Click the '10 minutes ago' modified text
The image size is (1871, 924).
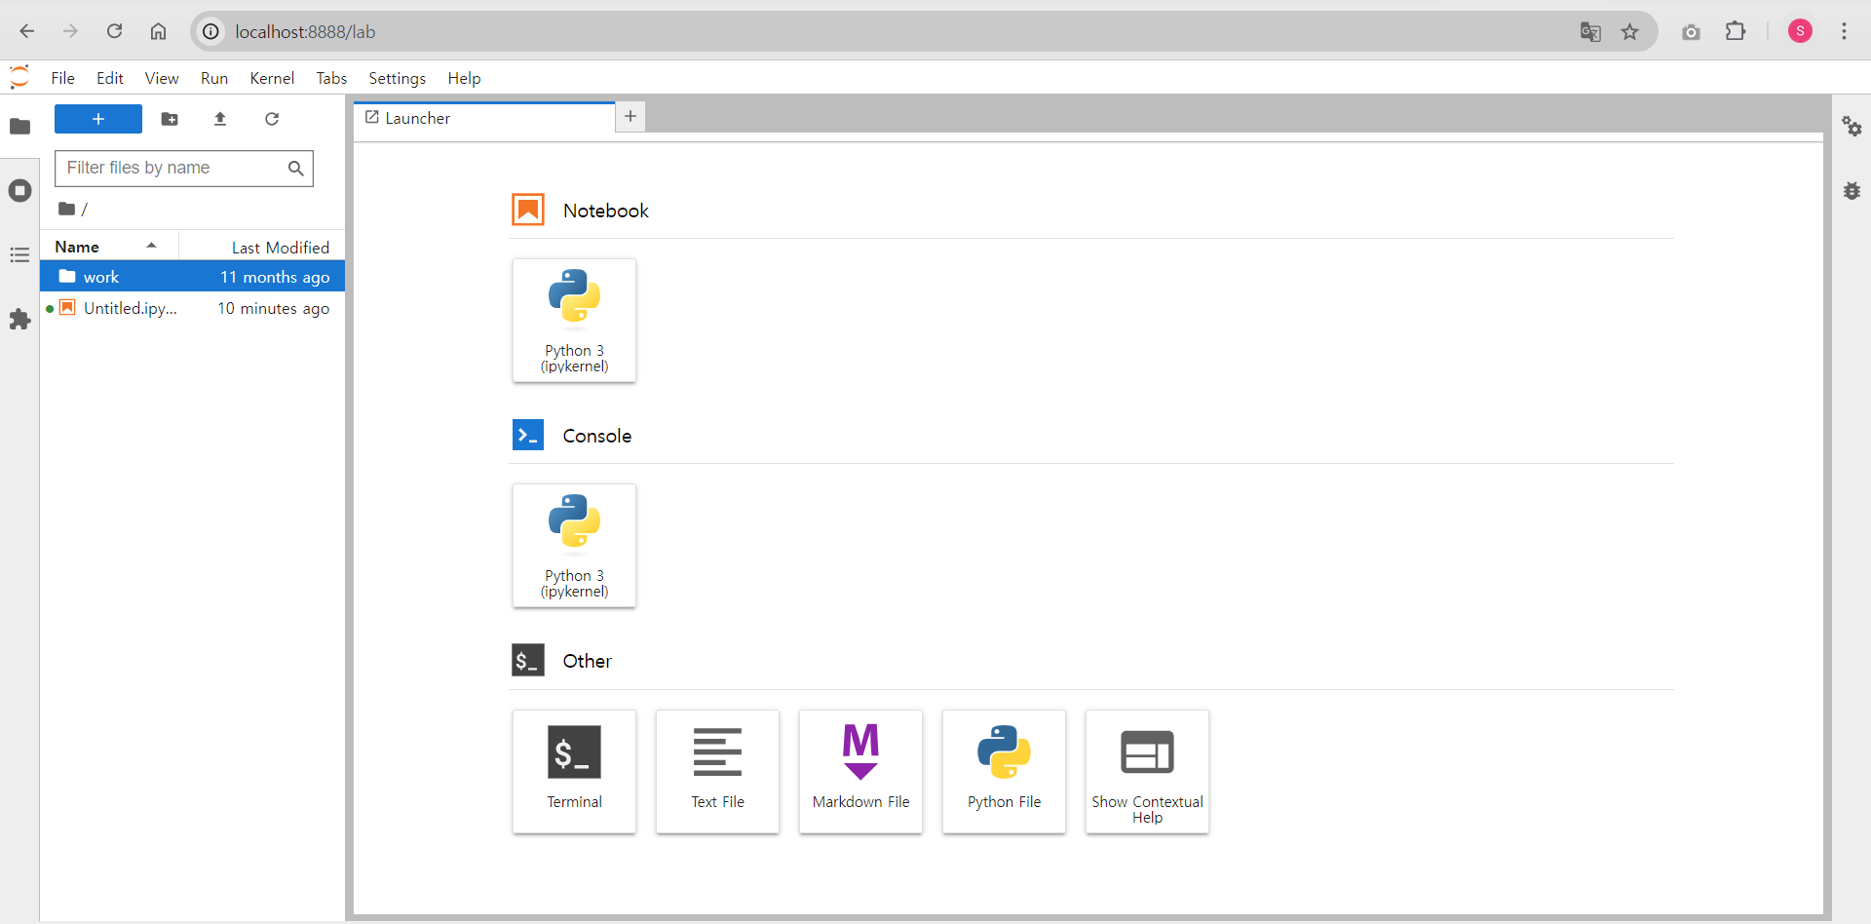(273, 308)
